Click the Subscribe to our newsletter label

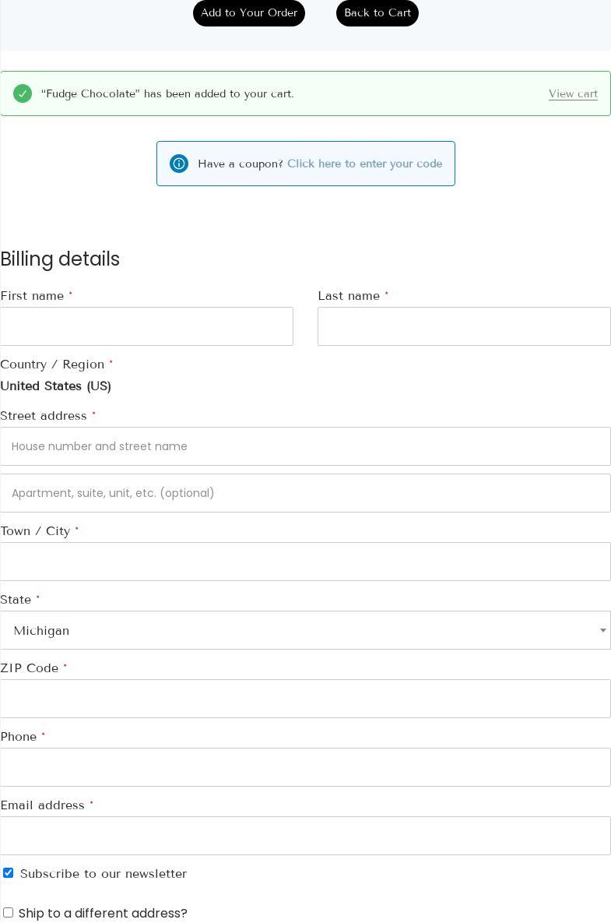tap(104, 874)
